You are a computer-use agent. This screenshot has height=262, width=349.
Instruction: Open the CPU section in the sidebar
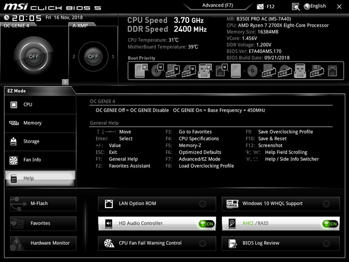pyautogui.click(x=40, y=105)
